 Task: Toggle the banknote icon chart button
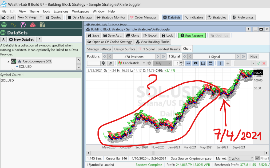[x=196, y=63]
